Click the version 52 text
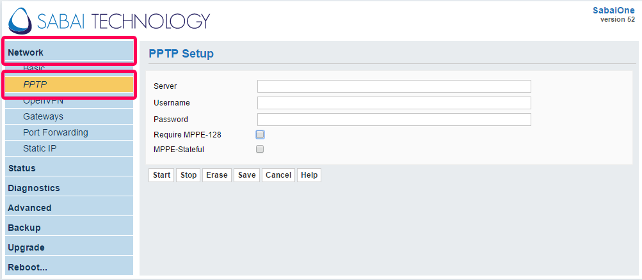The height and width of the screenshot is (280, 642). pyautogui.click(x=618, y=19)
